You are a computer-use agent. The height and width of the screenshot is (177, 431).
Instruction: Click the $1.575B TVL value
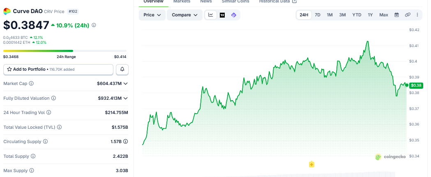tap(120, 127)
